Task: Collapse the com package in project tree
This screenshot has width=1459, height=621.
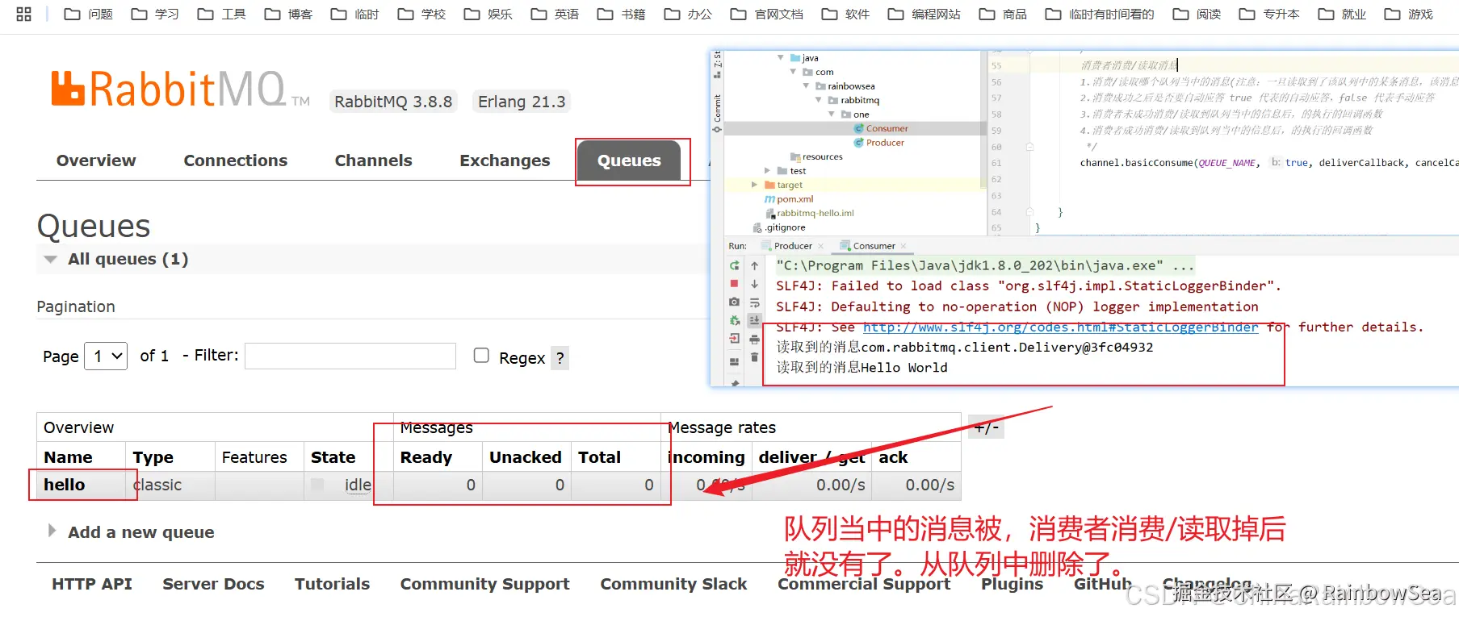Action: click(x=794, y=72)
